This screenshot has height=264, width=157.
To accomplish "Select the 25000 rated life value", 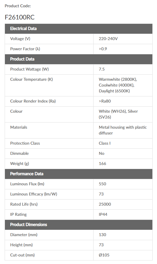I will tap(105, 204).
